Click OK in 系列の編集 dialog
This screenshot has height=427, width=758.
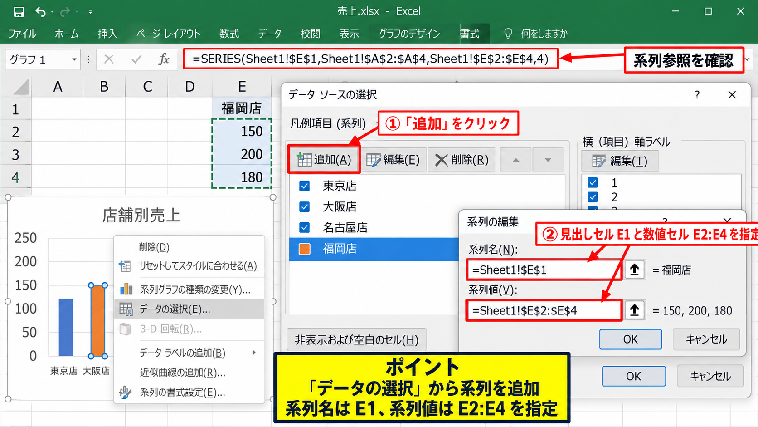tap(630, 339)
